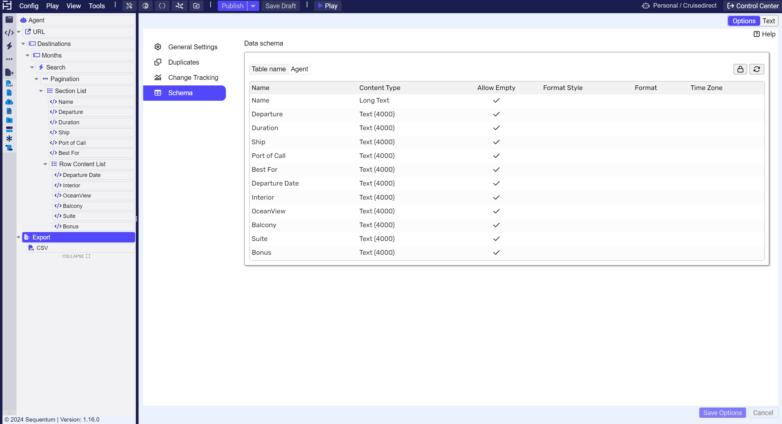Screen dimensions: 782x424
Task: Toggle Allow Empty for Departure row
Action: 496,114
